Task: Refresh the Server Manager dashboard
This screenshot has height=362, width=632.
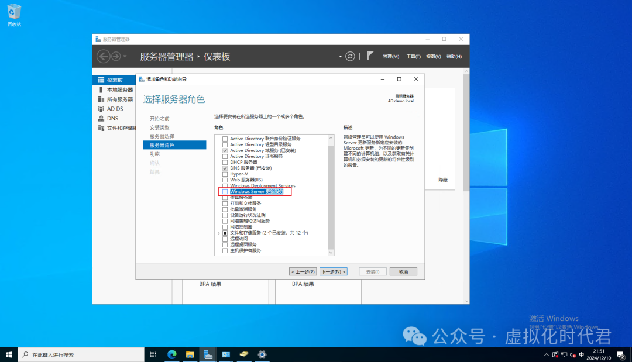Action: tap(350, 56)
